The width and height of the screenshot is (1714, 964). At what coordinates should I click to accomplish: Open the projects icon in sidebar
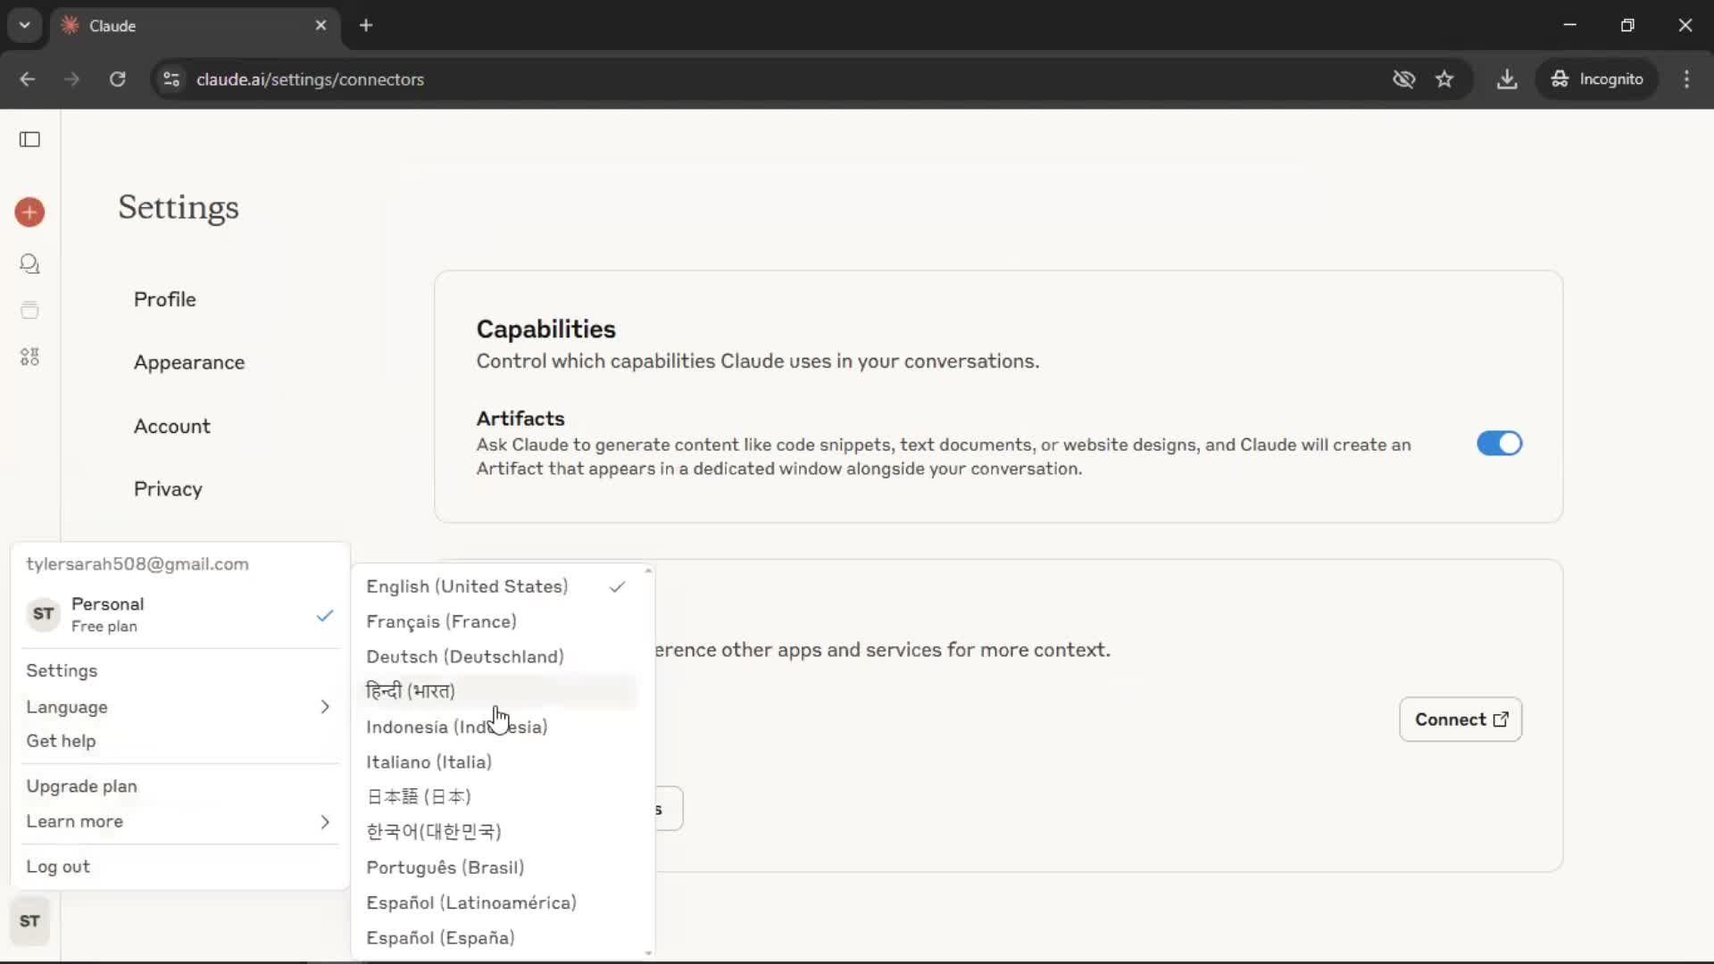tap(29, 310)
